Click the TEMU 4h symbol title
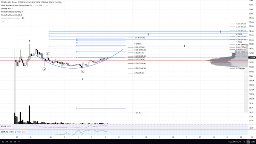 9,2
